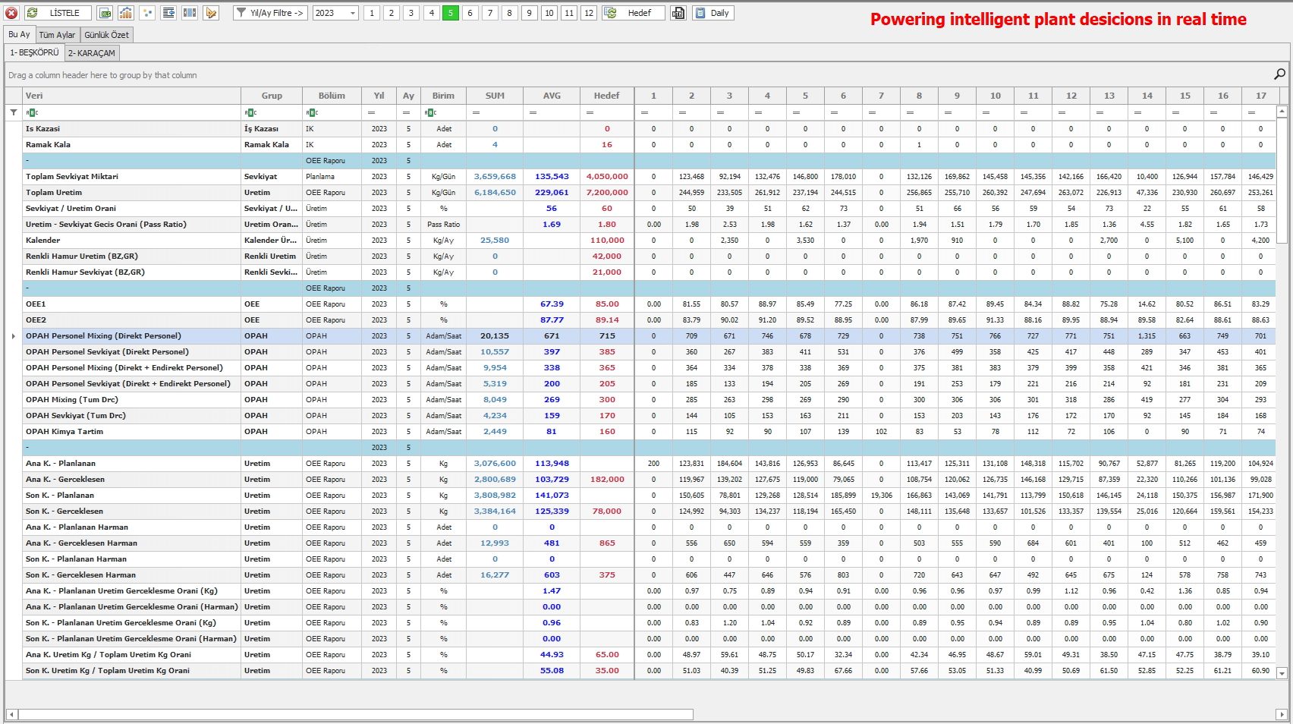Click the column layout toolbar icon
Viewport: 1293px width, 724px height.
tap(190, 13)
